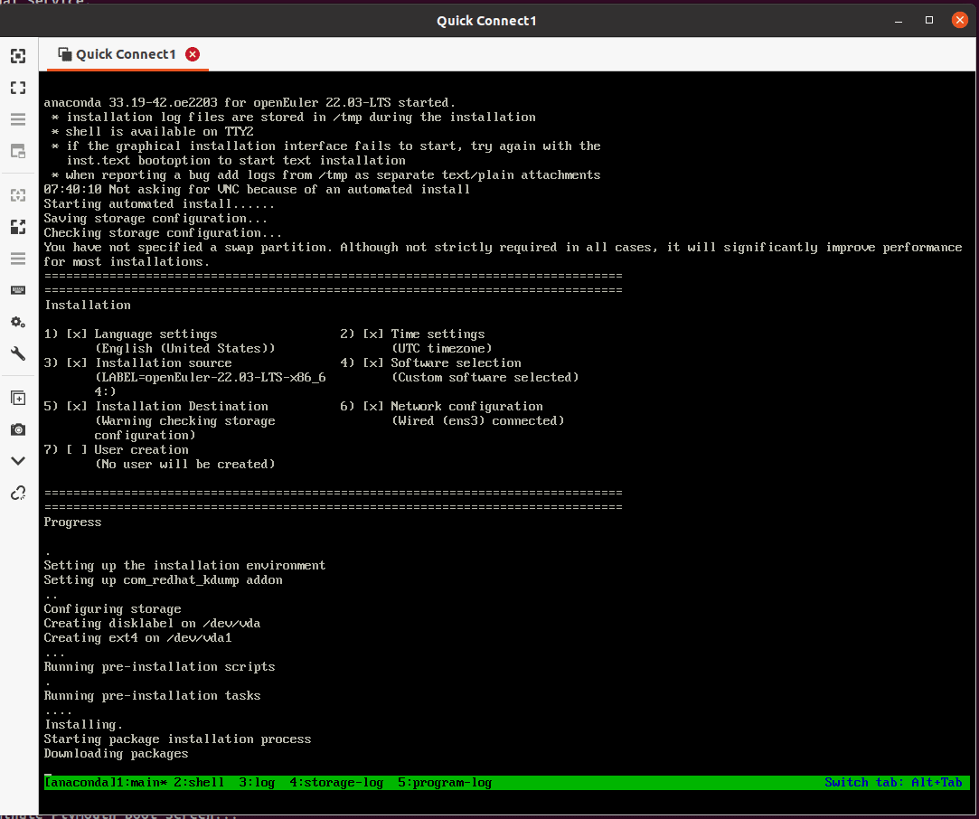Click the [x] checkbox beside Network configuration
Screen dimensions: 979x819
coord(373,407)
